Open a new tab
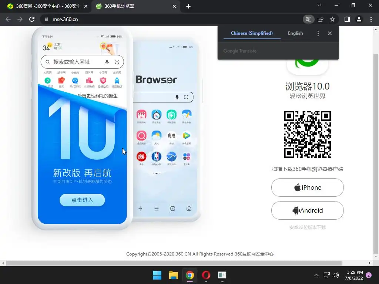The width and height of the screenshot is (379, 284). 188,6
